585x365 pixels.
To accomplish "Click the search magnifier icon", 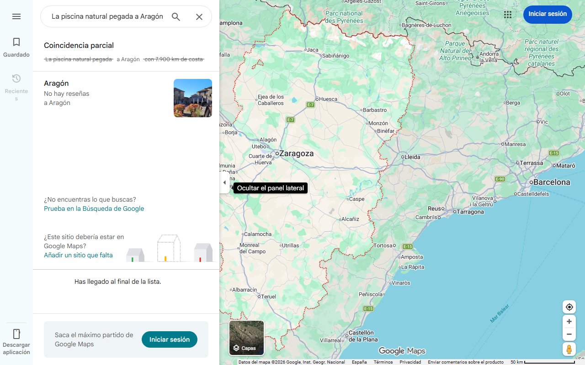I will [175, 16].
